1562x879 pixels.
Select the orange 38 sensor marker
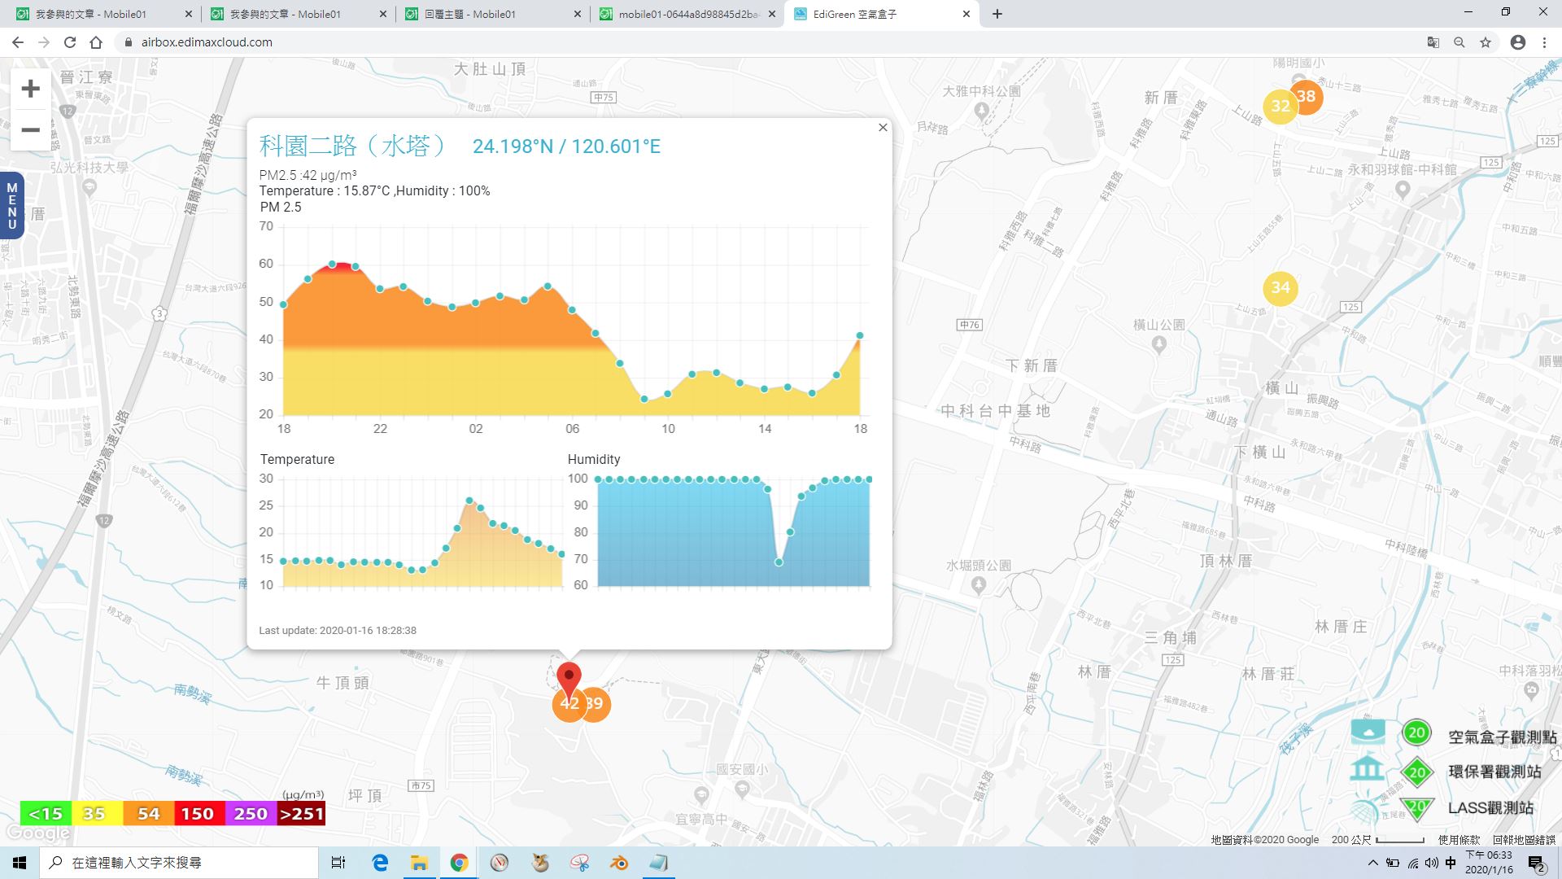pyautogui.click(x=1307, y=97)
